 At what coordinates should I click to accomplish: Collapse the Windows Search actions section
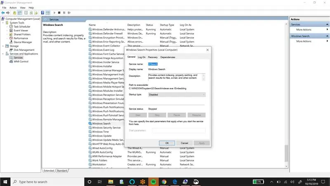[x=327, y=36]
